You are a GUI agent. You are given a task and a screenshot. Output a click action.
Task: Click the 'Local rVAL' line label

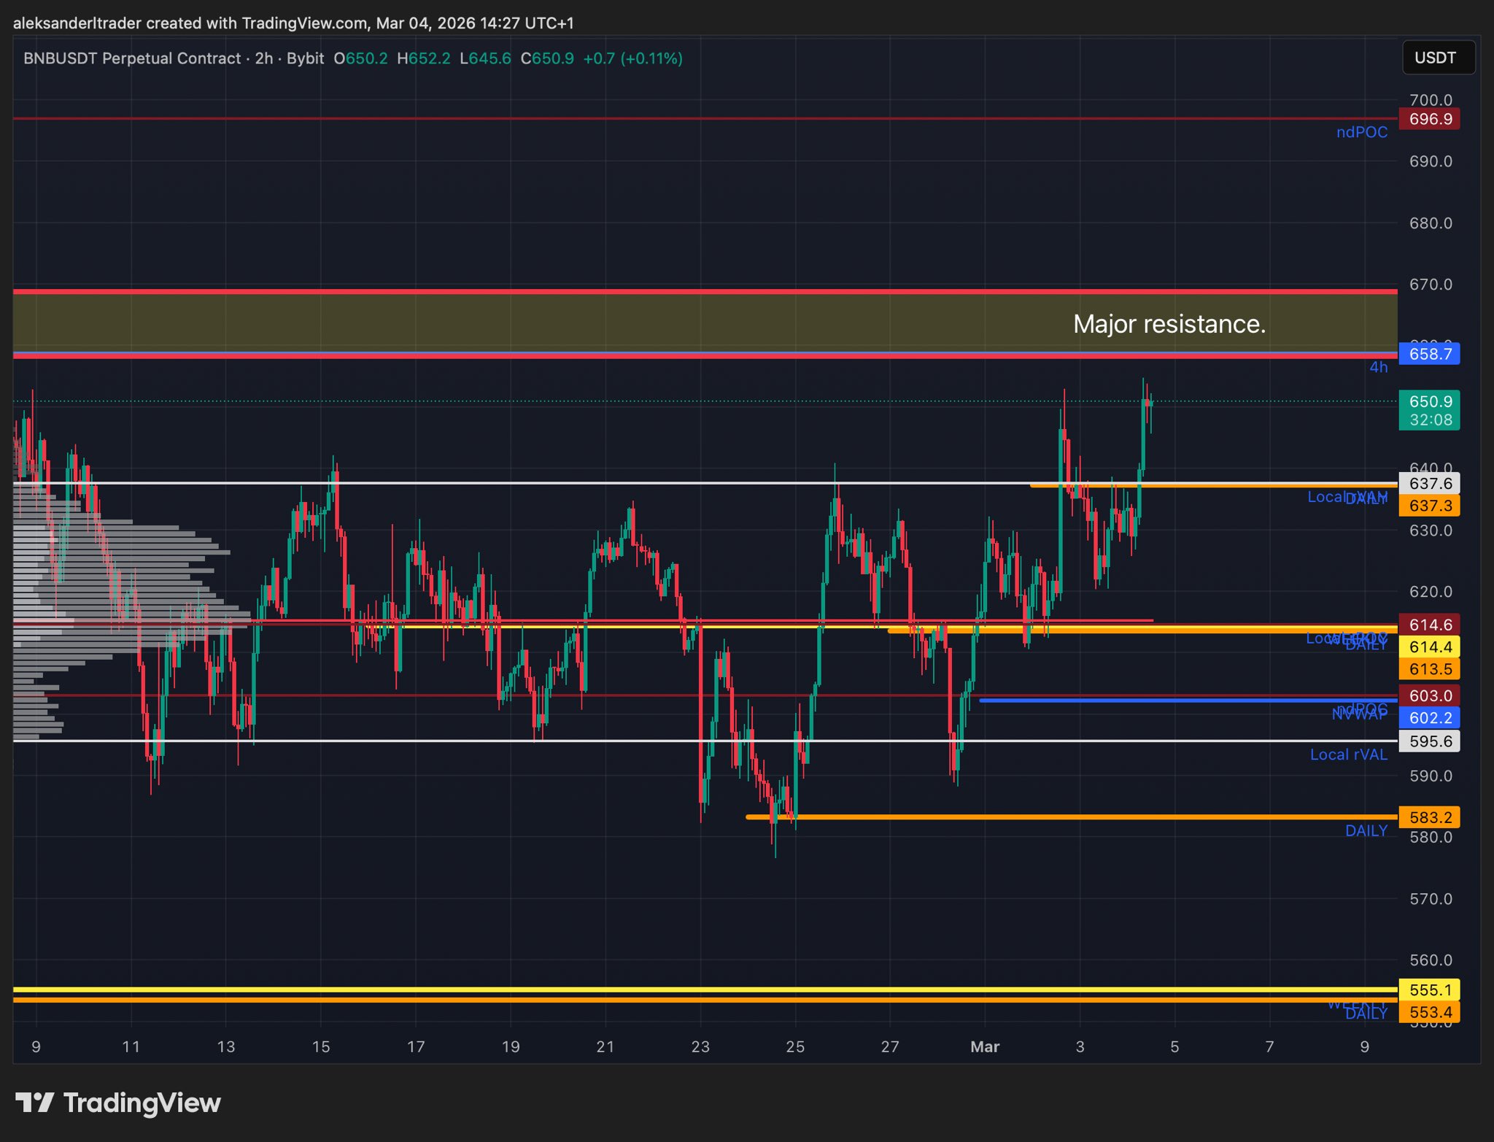pos(1348,755)
